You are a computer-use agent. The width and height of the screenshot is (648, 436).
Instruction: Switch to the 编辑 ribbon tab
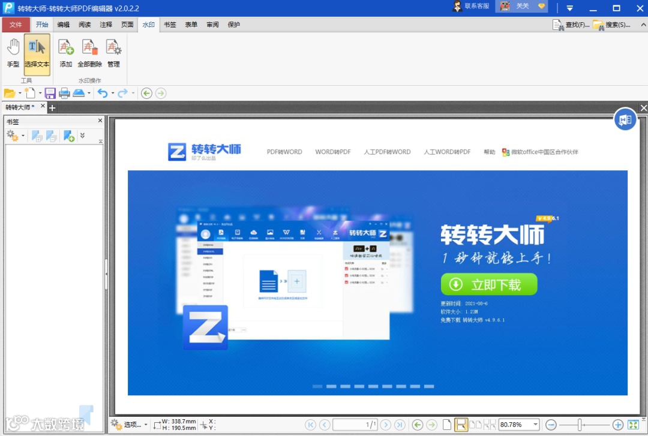63,25
